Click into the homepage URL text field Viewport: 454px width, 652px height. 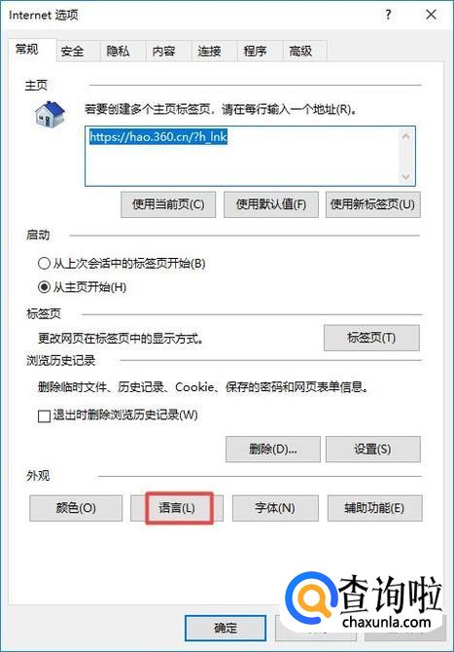[242, 156]
